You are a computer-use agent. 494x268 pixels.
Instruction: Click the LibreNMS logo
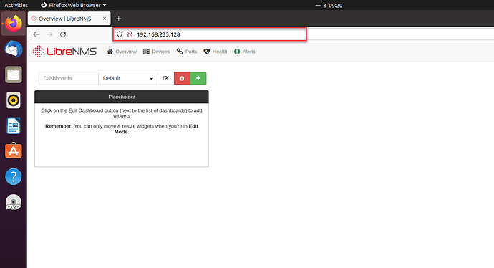[x=64, y=52]
